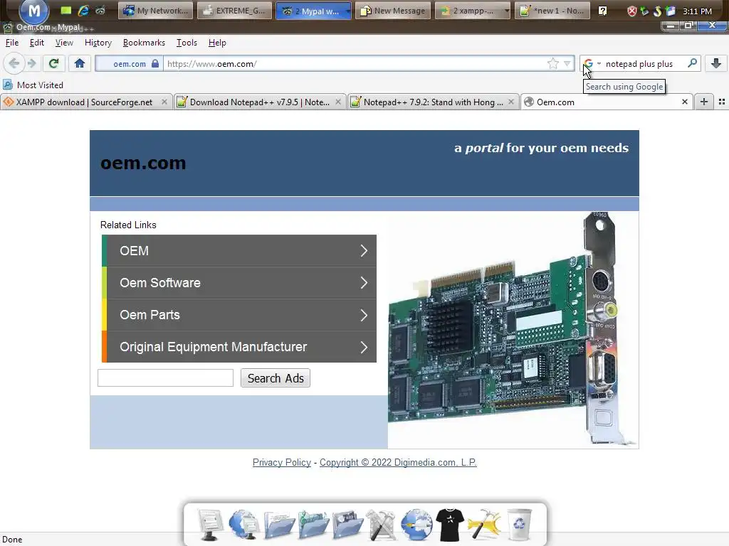
Task: Open the Edit menu
Action: click(x=37, y=43)
